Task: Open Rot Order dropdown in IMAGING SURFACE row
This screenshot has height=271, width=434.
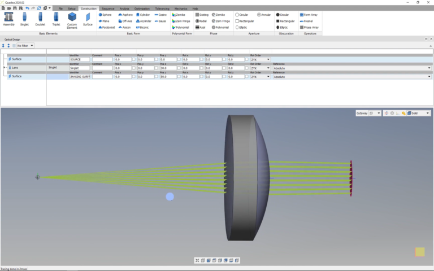Action: click(260, 77)
